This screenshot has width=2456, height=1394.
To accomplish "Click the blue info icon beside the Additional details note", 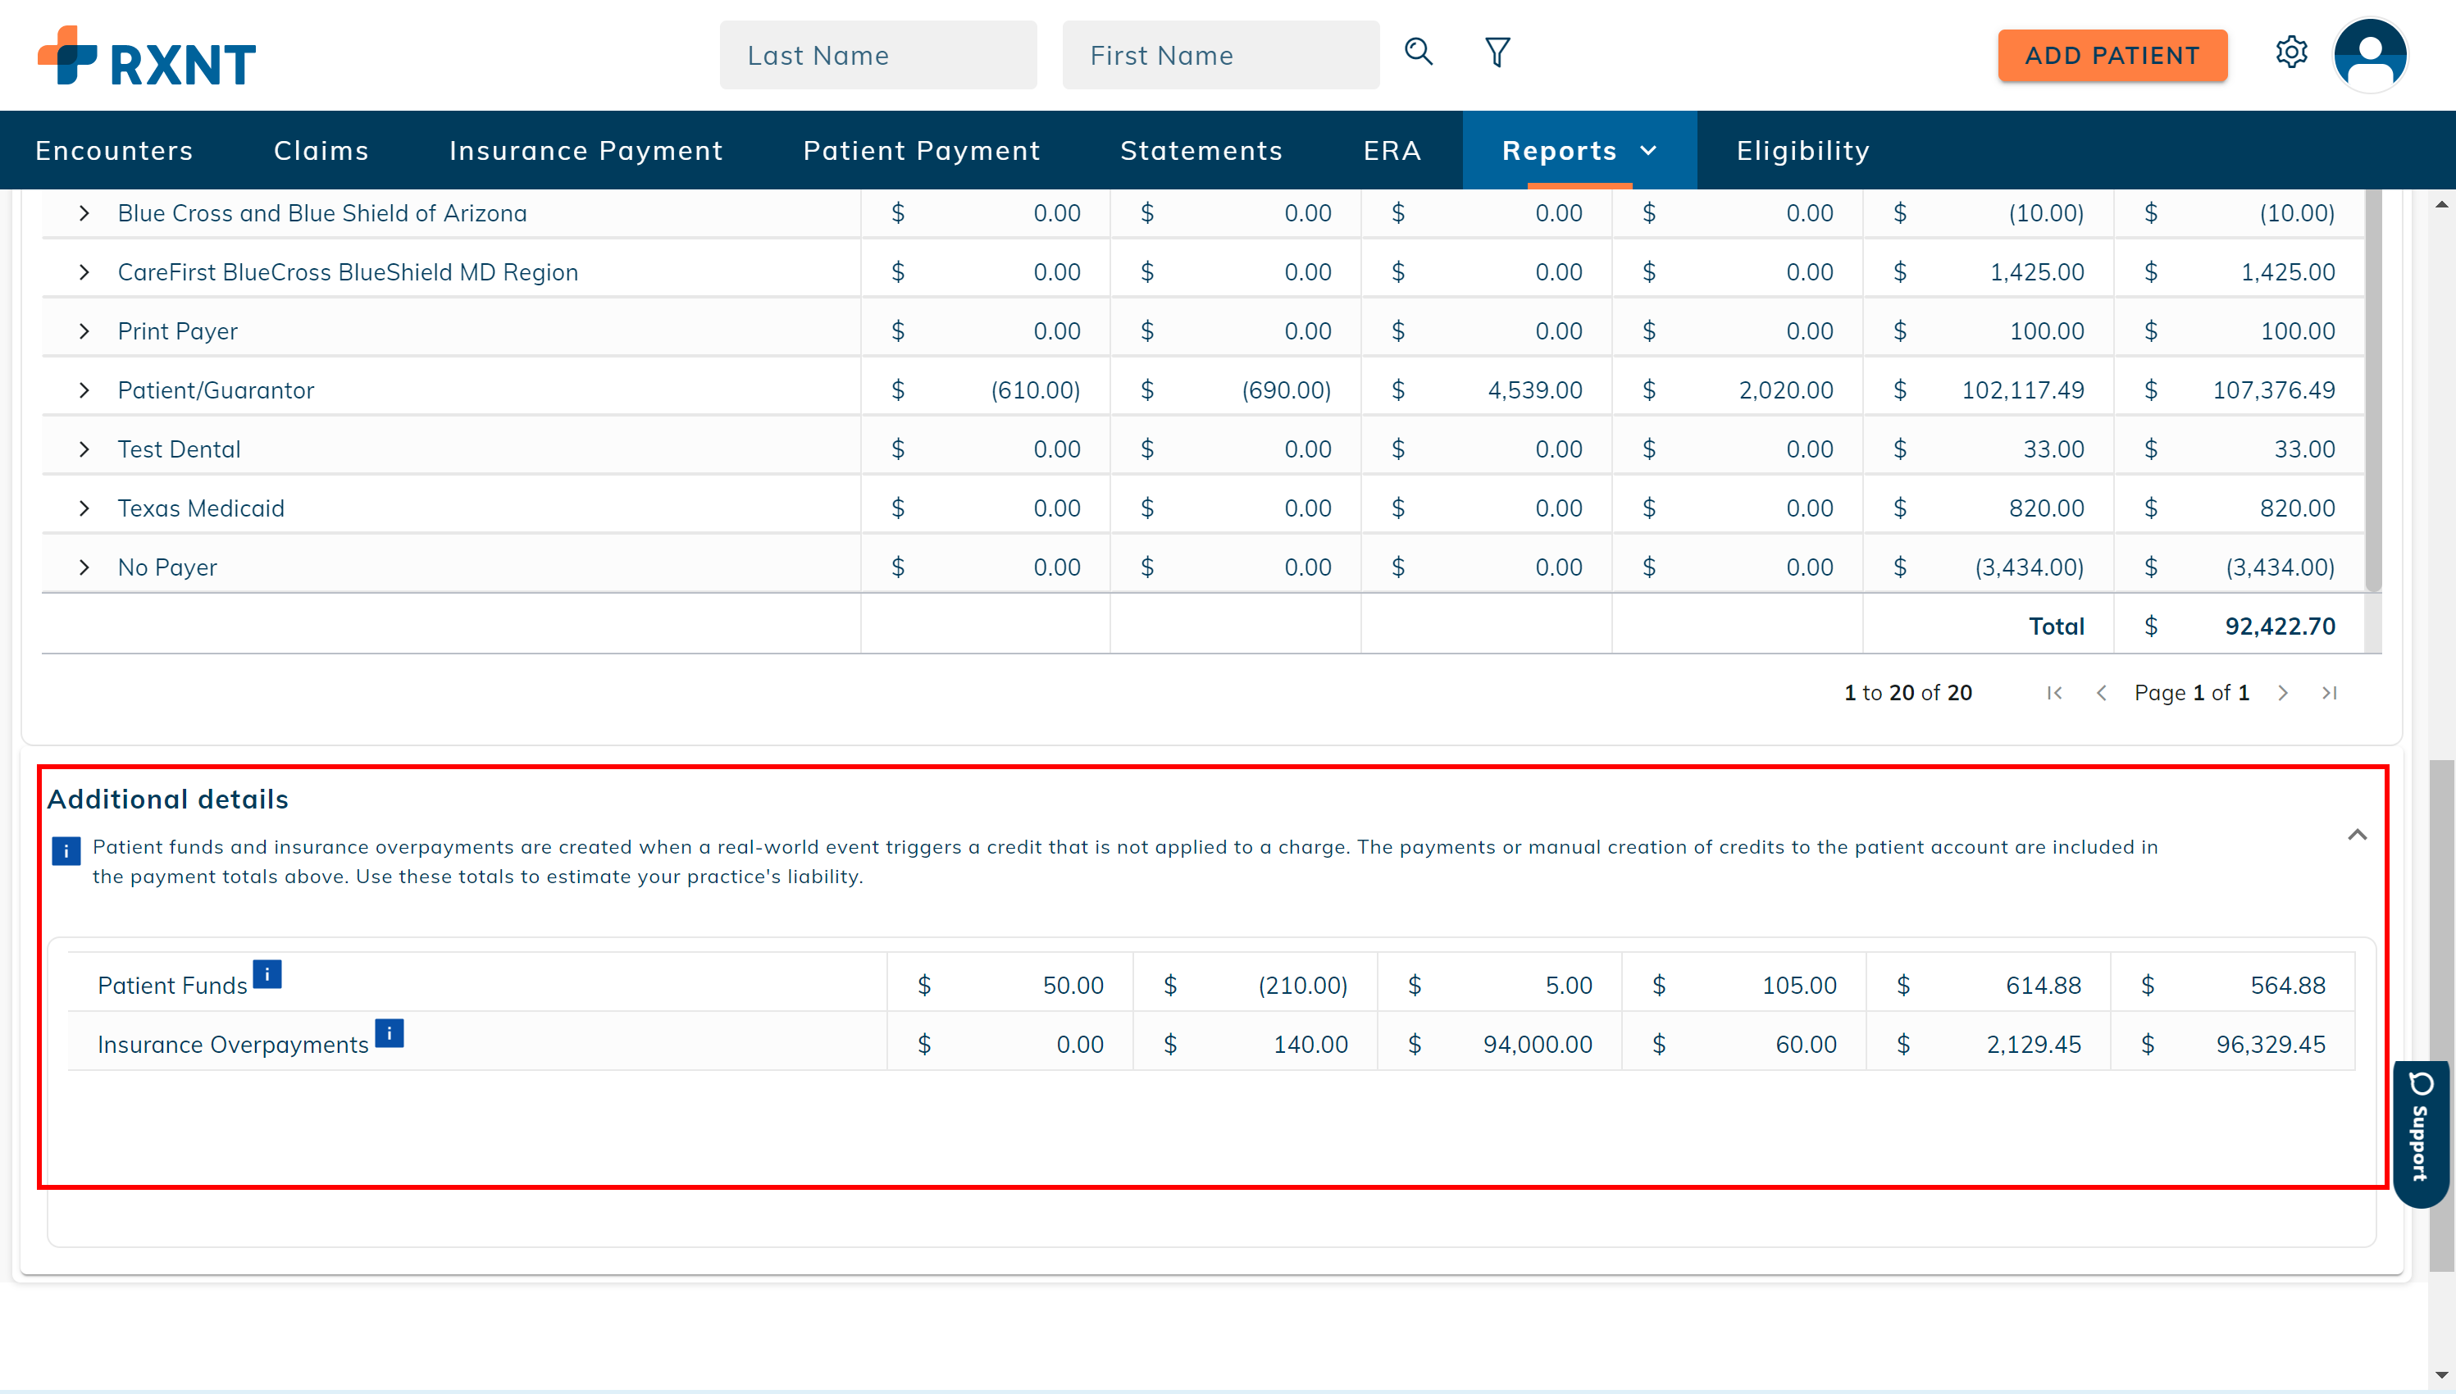I will point(66,850).
